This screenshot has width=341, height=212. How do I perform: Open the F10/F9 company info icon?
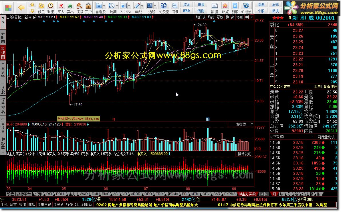(x=124, y=8)
